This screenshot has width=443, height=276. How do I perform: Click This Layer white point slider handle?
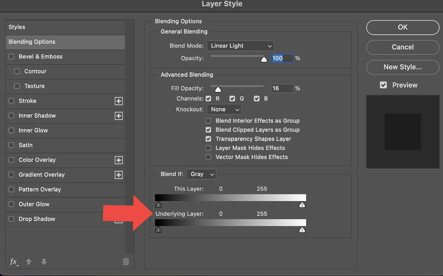[x=302, y=205]
